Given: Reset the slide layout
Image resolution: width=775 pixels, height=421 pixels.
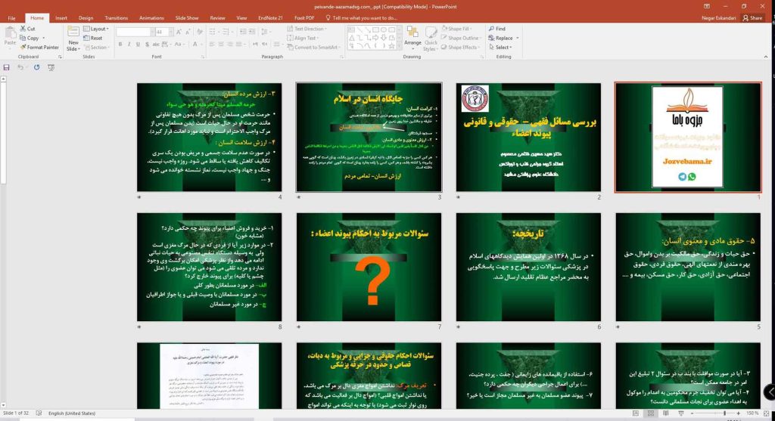Looking at the screenshot, I should [93, 38].
